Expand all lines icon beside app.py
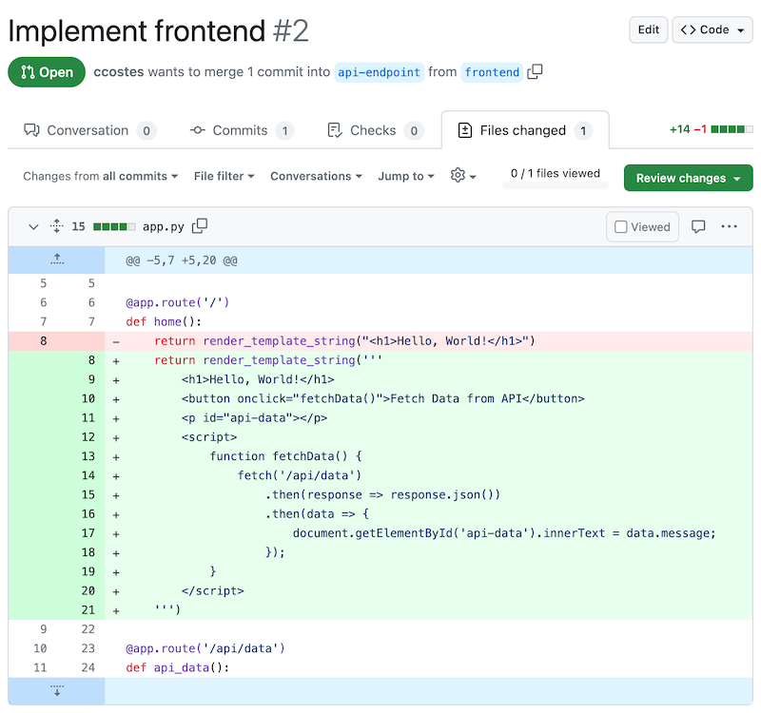 pos(56,226)
